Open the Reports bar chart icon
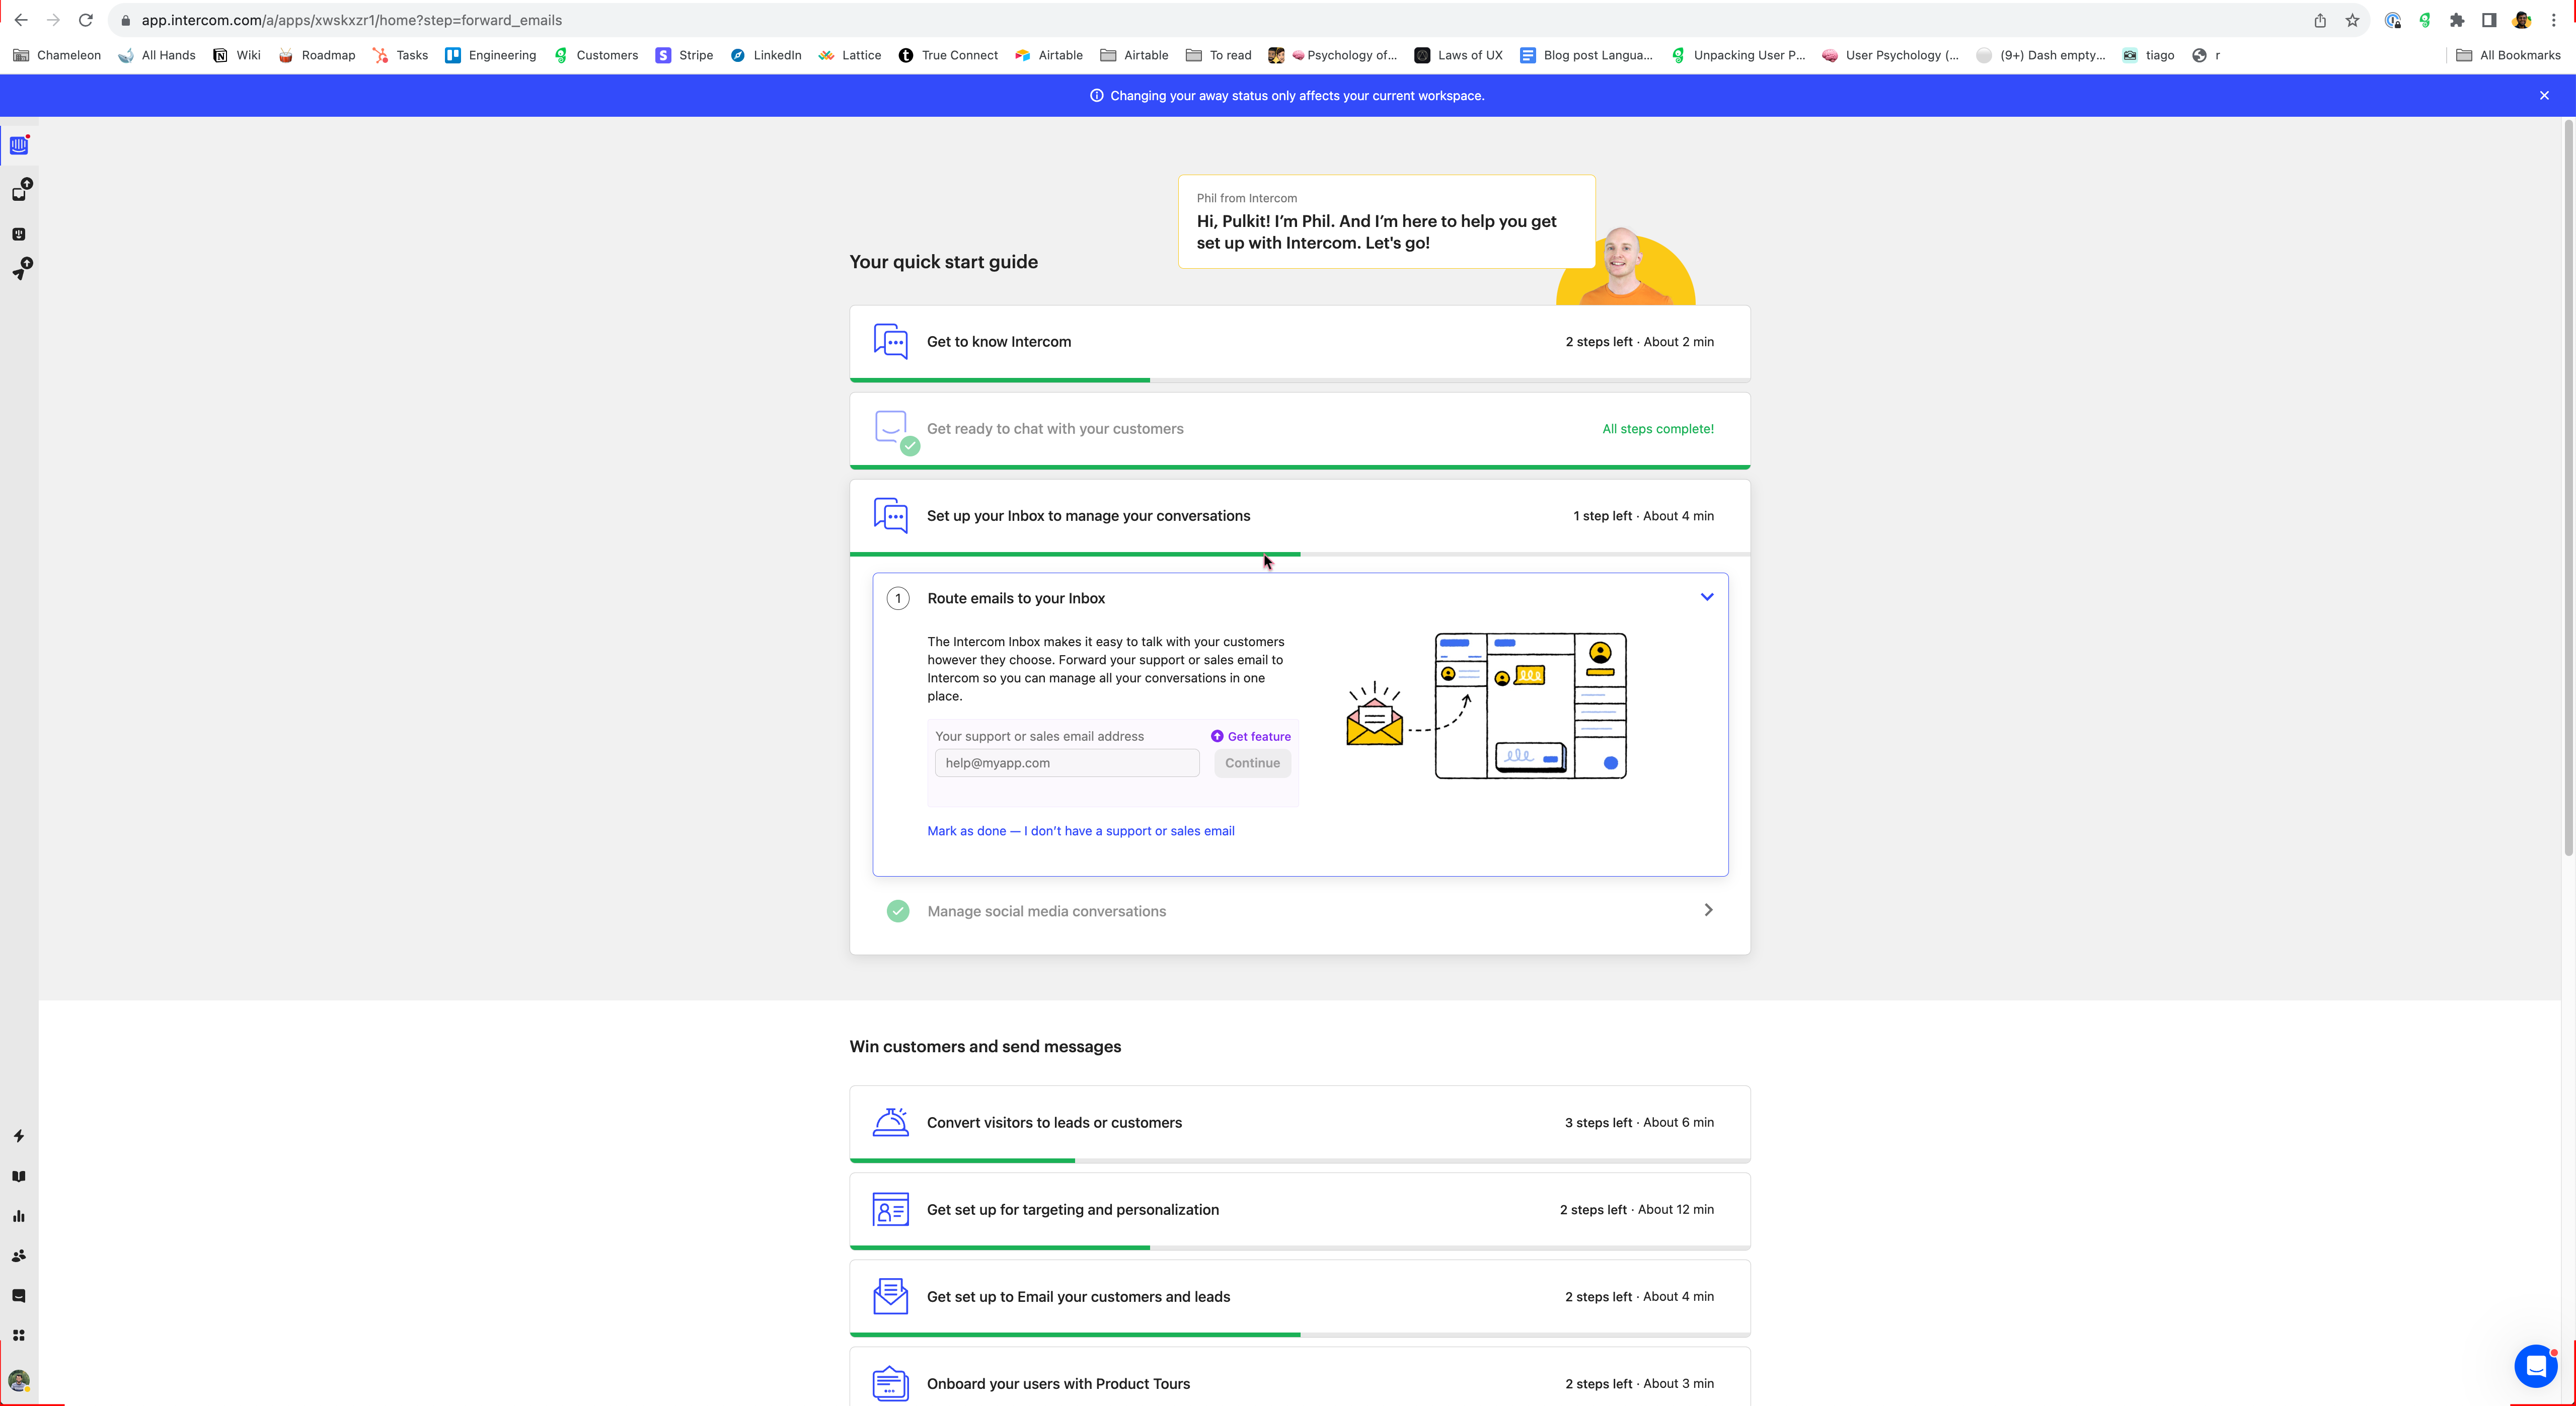This screenshot has height=1406, width=2576. click(19, 1216)
